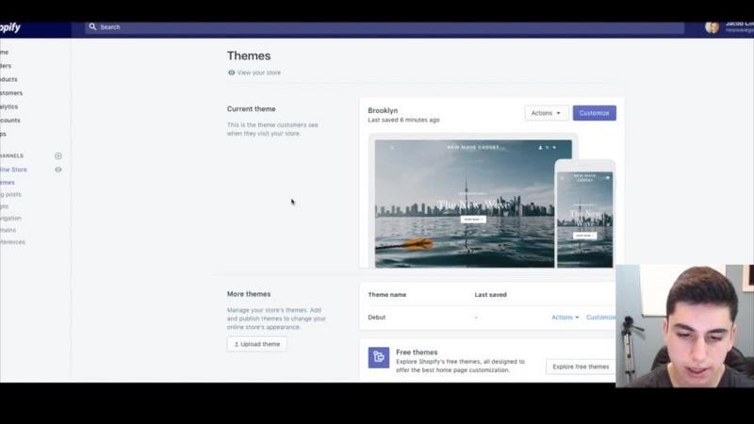Customize the Debut theme
This screenshot has width=754, height=424.
pyautogui.click(x=600, y=318)
